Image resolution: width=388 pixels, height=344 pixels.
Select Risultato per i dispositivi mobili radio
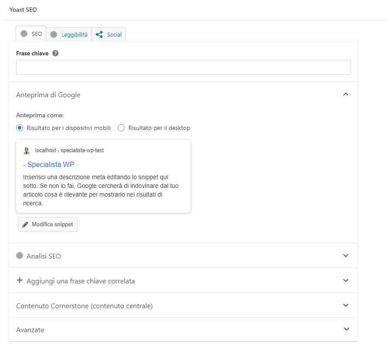click(19, 128)
